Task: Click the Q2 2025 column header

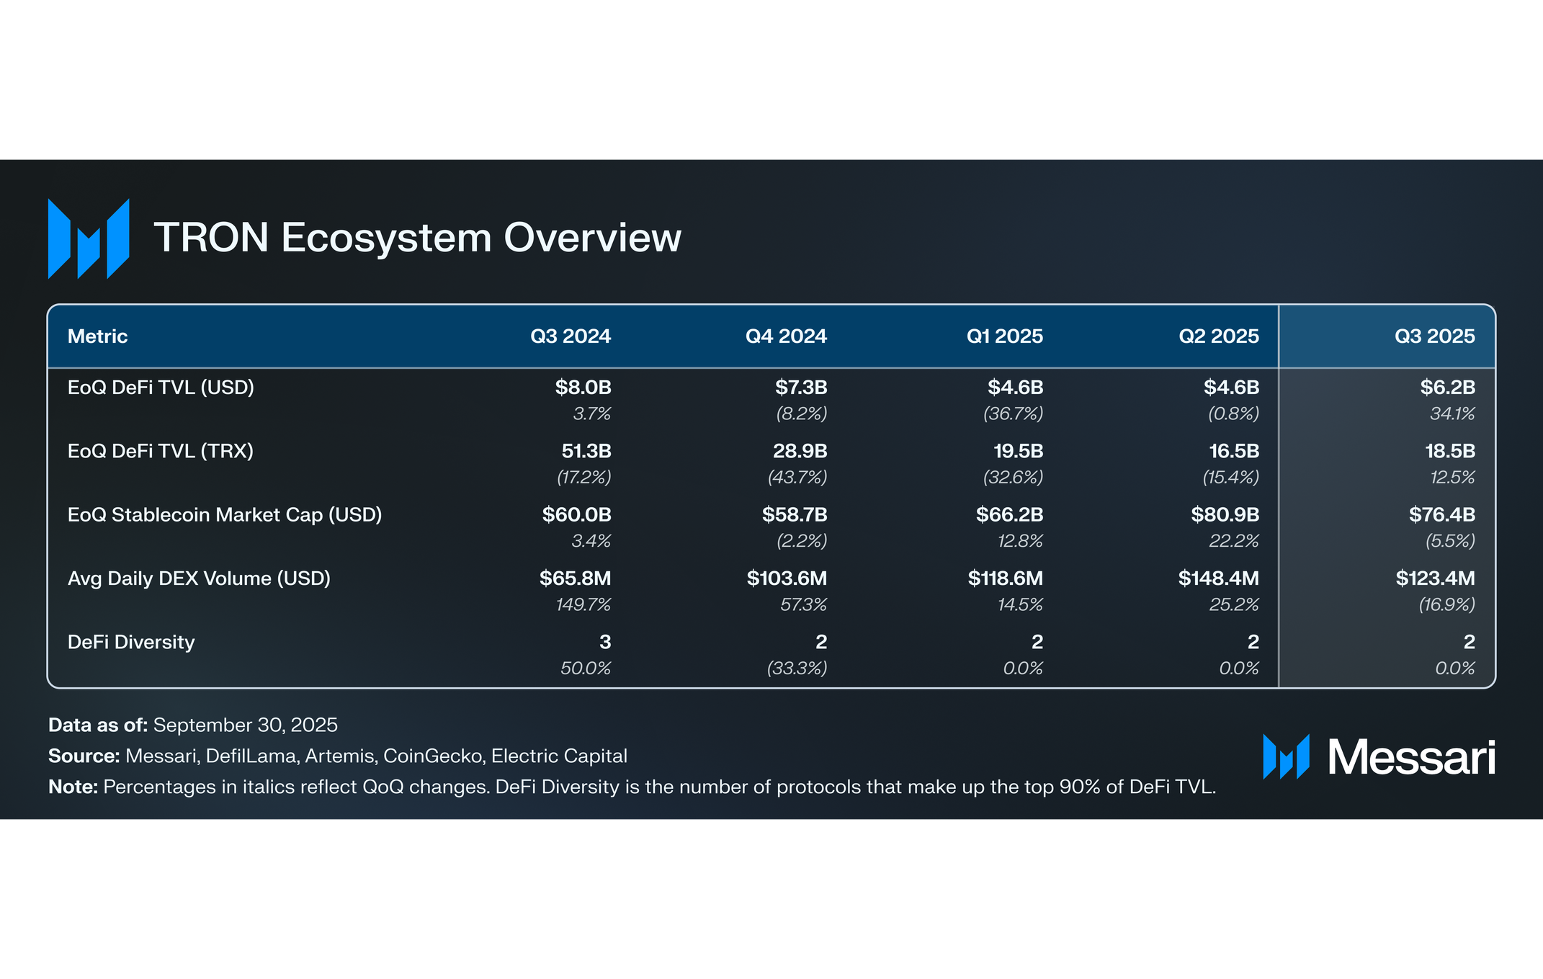Action: click(x=1218, y=336)
